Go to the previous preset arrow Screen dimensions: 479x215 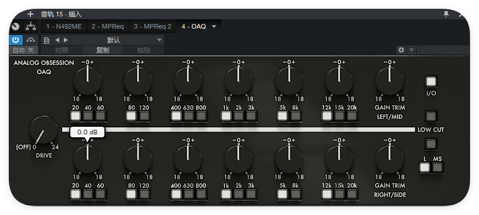point(57,40)
